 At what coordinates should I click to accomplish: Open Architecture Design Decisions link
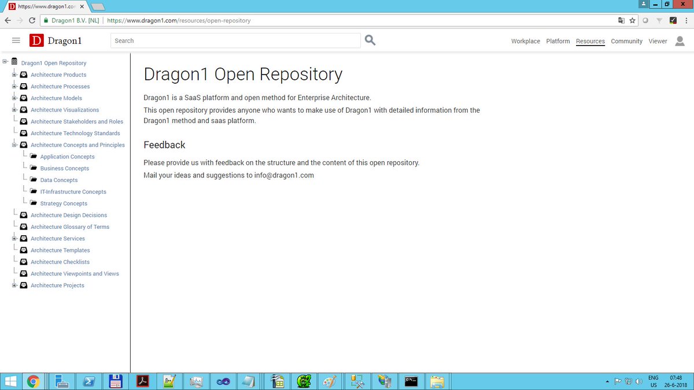[x=69, y=215]
